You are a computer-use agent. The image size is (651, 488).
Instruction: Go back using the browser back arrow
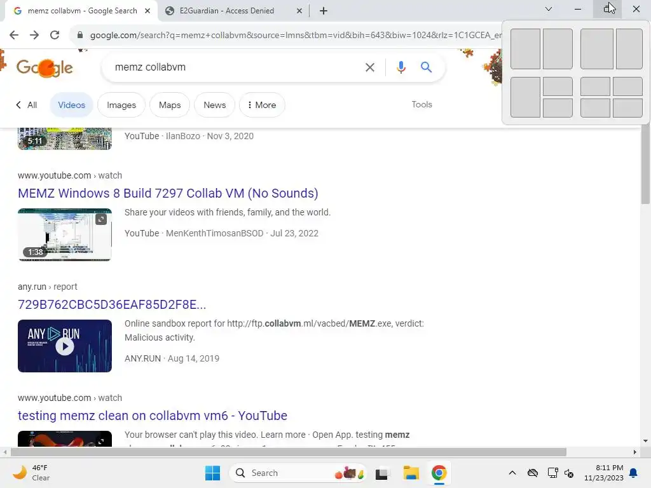[14, 35]
